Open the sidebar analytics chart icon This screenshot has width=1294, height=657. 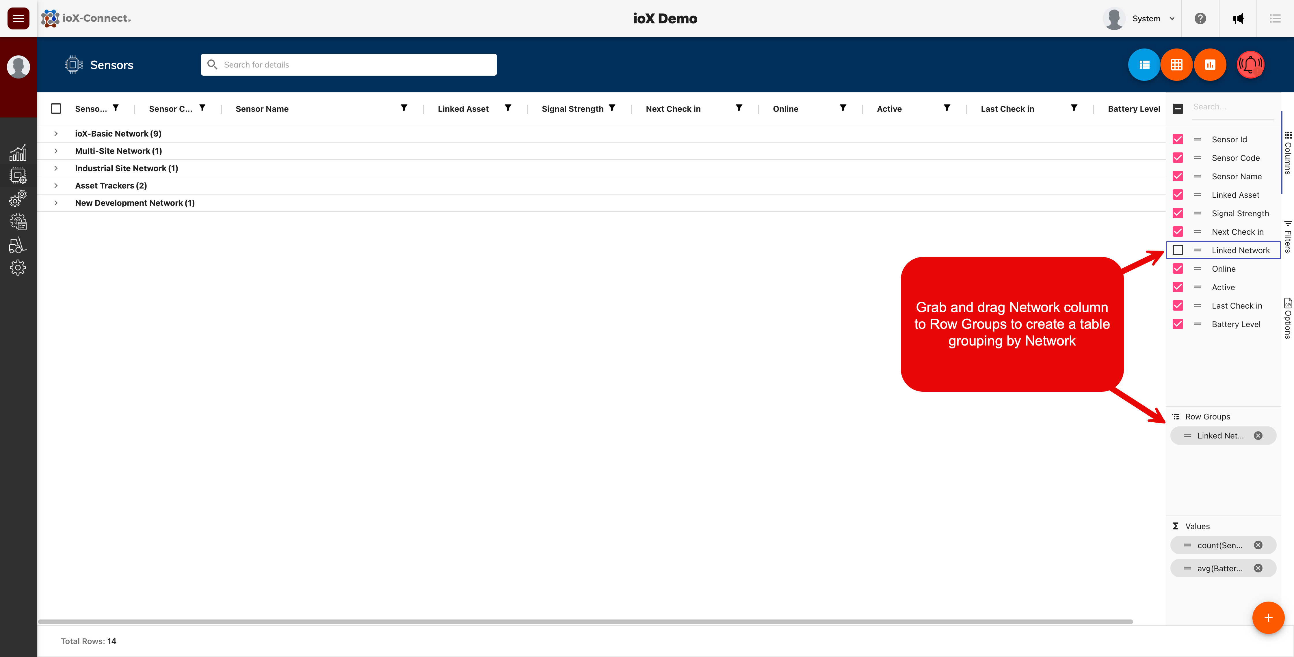(18, 153)
